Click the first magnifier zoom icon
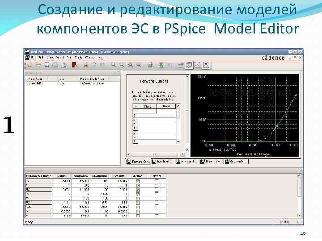Image resolution: width=322 pixels, height=241 pixels. (x=113, y=65)
